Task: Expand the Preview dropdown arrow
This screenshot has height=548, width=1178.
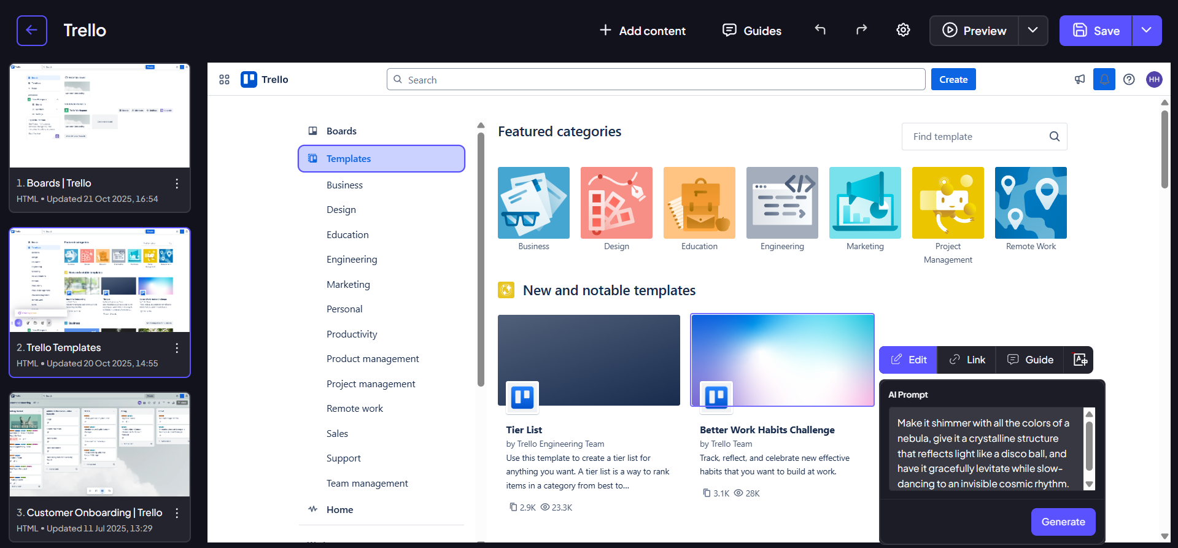Action: [x=1033, y=30]
